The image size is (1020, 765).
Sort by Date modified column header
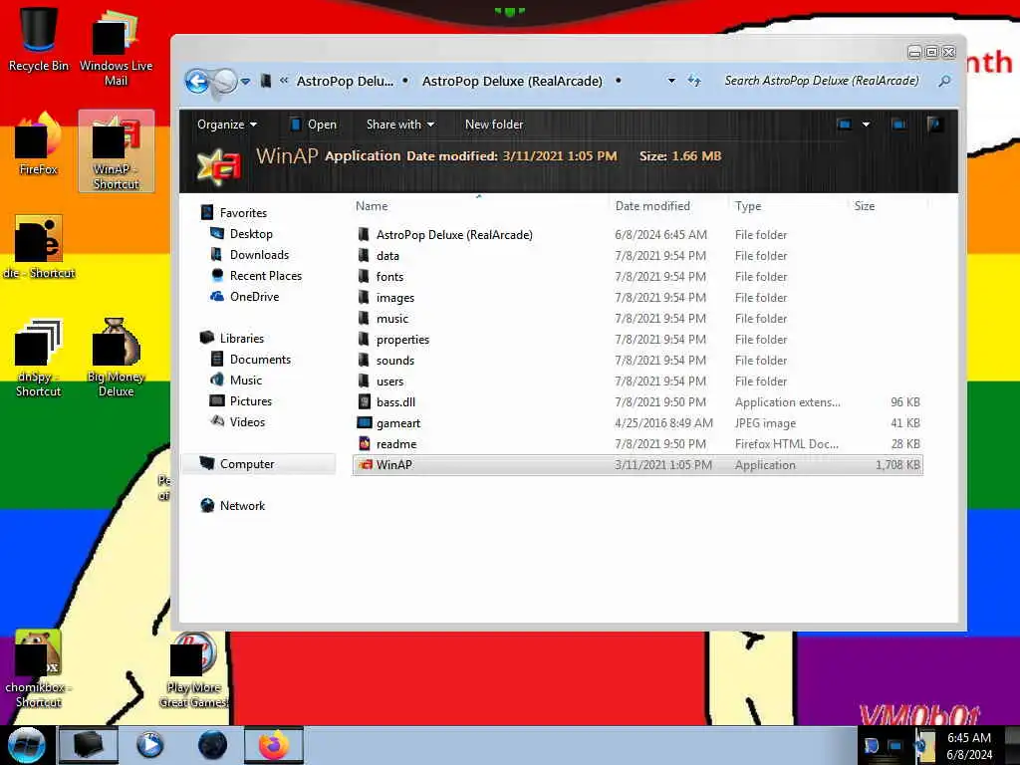[x=652, y=206]
